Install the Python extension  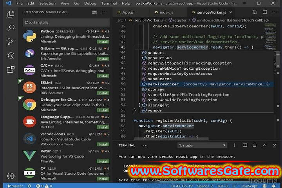tap(103, 42)
